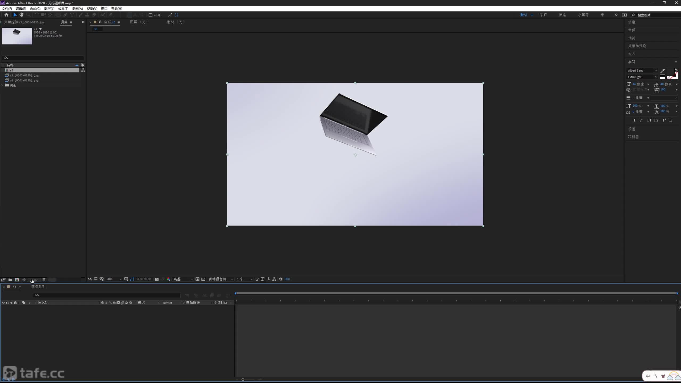The image size is (681, 383).
Task: Open the ExtraLight font style dropdown
Action: tap(642, 77)
